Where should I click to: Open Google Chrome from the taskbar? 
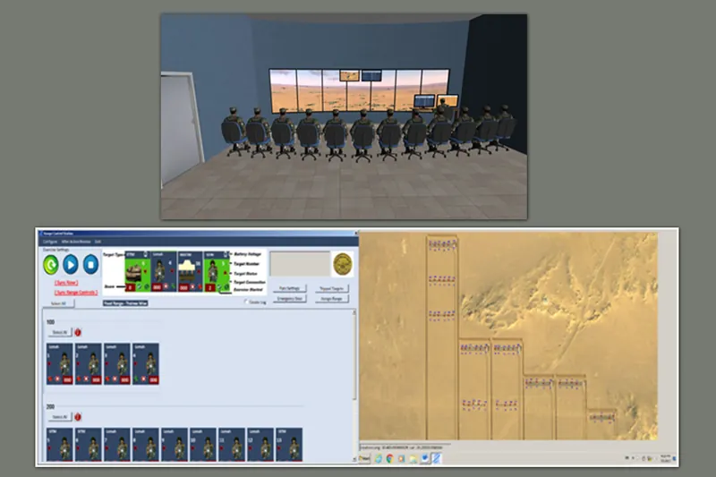pos(390,458)
